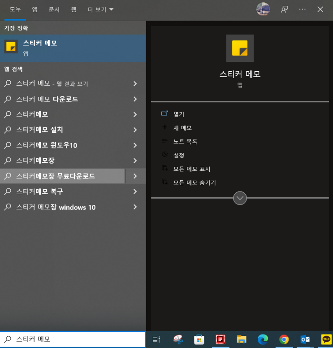Viewport: 333px width, 348px height.
Task: Select the 스티커 메모 best match result
Action: tap(73, 48)
